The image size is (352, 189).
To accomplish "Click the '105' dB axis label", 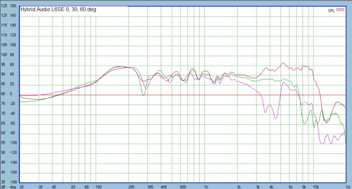I will click(x=4, y=45).
